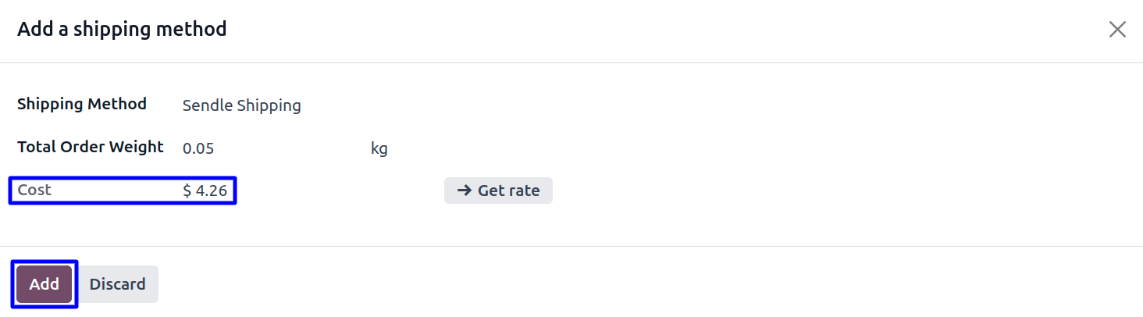Viewport: 1143px width, 317px height.
Task: Click the Cost field label
Action: 34,190
